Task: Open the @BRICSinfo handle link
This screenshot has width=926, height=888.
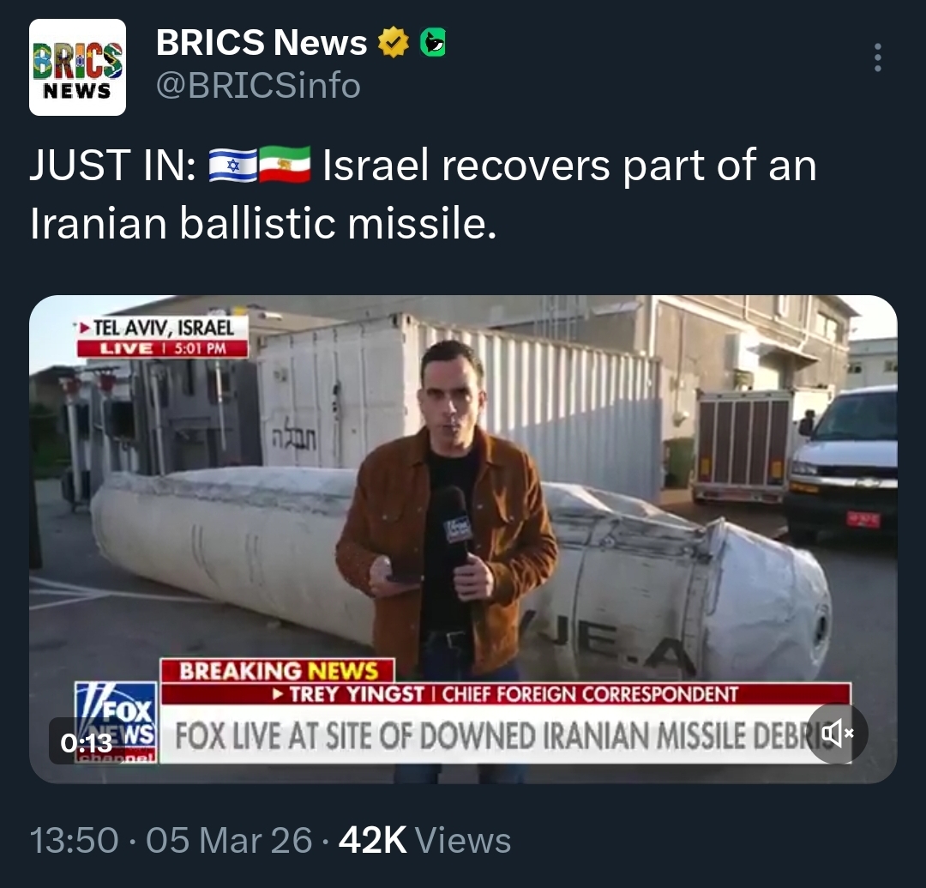Action: (x=258, y=85)
